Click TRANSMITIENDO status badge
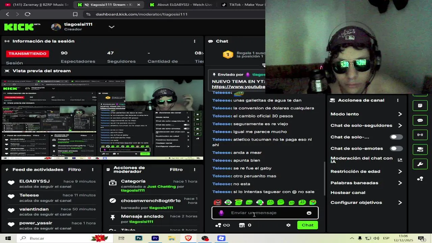Viewport: 432px width, 243px height. point(27,54)
